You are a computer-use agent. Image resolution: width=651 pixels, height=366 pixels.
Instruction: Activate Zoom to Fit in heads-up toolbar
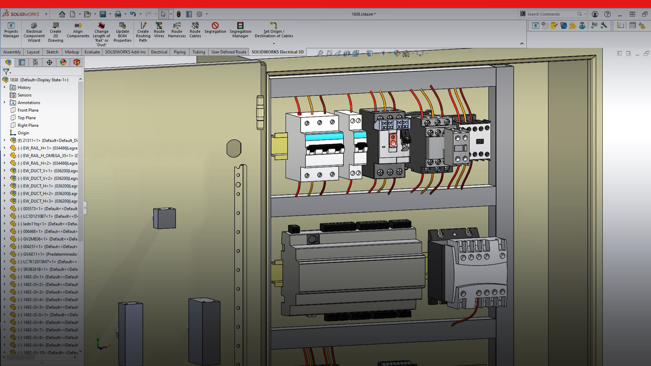(320, 54)
